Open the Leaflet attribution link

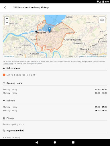pos(82,56)
